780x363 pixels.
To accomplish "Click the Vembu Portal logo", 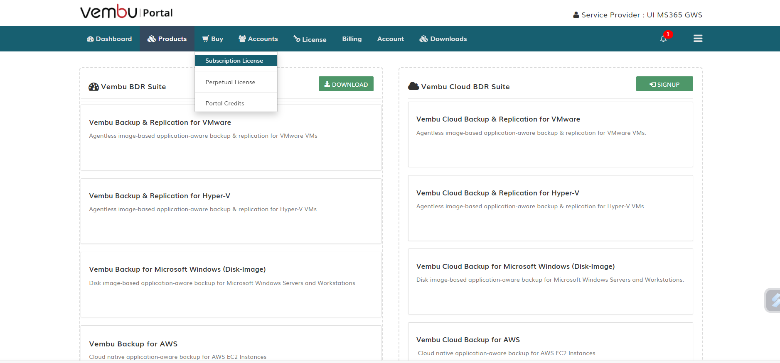I will click(x=126, y=12).
